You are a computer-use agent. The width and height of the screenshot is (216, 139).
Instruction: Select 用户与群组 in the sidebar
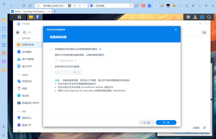[27, 59]
